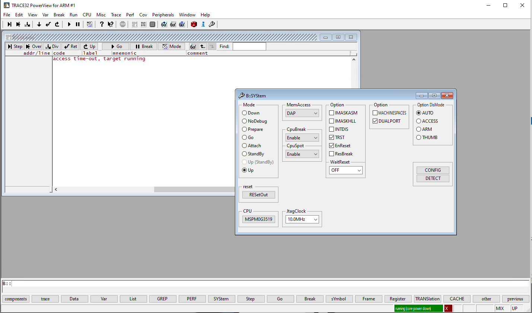Click the DETECT button
The height and width of the screenshot is (313, 532).
[433, 178]
